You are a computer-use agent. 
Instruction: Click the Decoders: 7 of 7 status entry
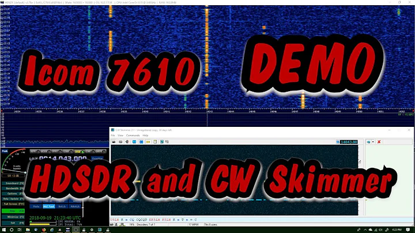coord(146,224)
